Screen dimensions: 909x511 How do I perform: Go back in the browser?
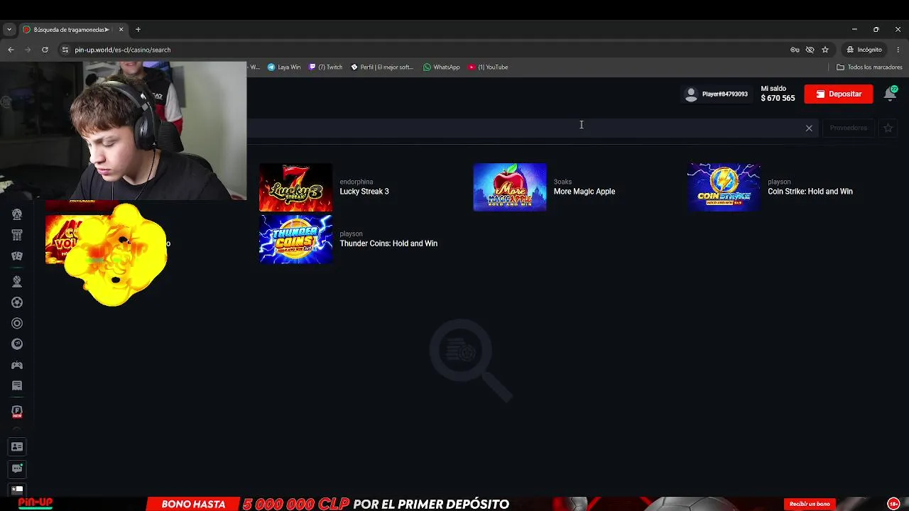pos(11,50)
